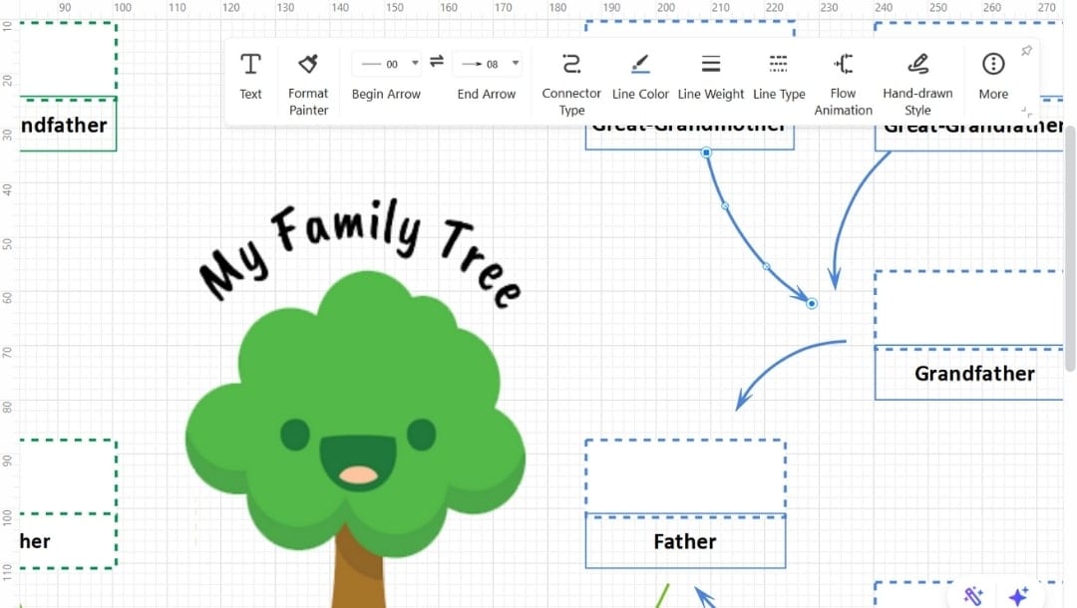This screenshot has height=608, width=1077.
Task: Click the selected connector's start handle
Action: (x=706, y=152)
